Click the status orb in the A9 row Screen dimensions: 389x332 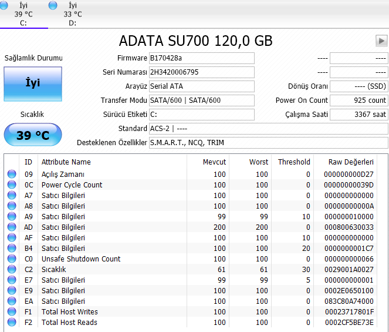coord(12,217)
